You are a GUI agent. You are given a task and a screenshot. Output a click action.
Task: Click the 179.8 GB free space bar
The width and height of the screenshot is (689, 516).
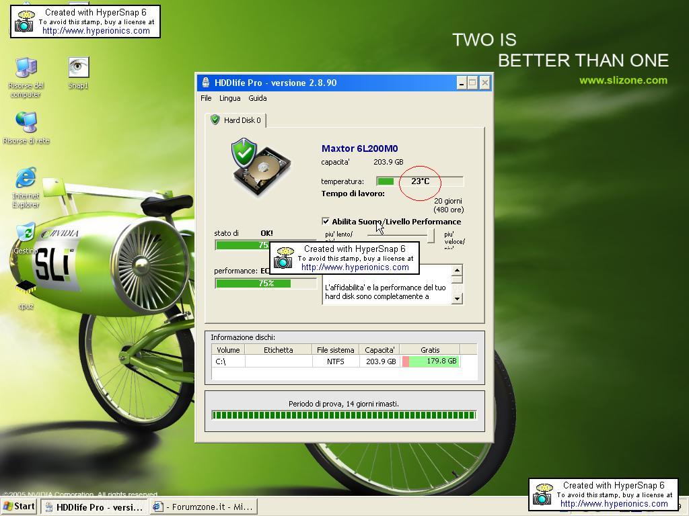(430, 361)
